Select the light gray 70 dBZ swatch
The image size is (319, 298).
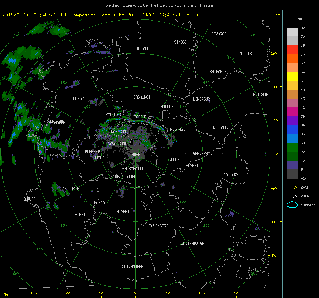(x=292, y=32)
